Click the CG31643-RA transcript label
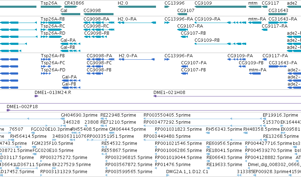This screenshot has width=301, height=177. [x=283, y=19]
